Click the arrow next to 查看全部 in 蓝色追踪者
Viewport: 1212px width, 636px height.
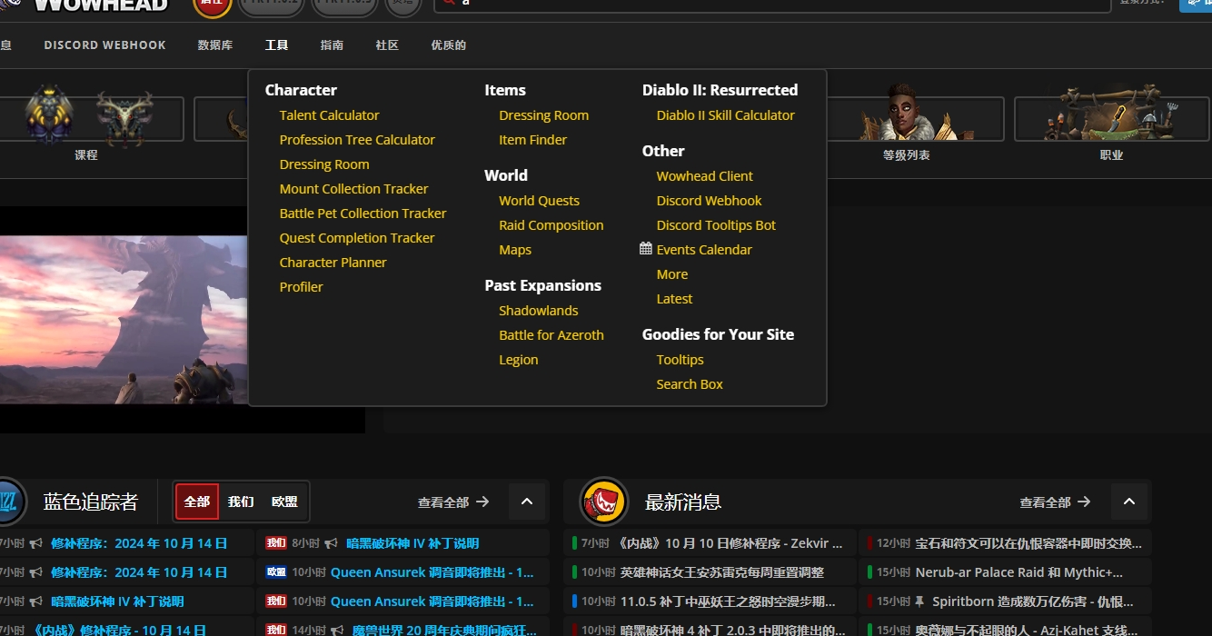pos(482,502)
